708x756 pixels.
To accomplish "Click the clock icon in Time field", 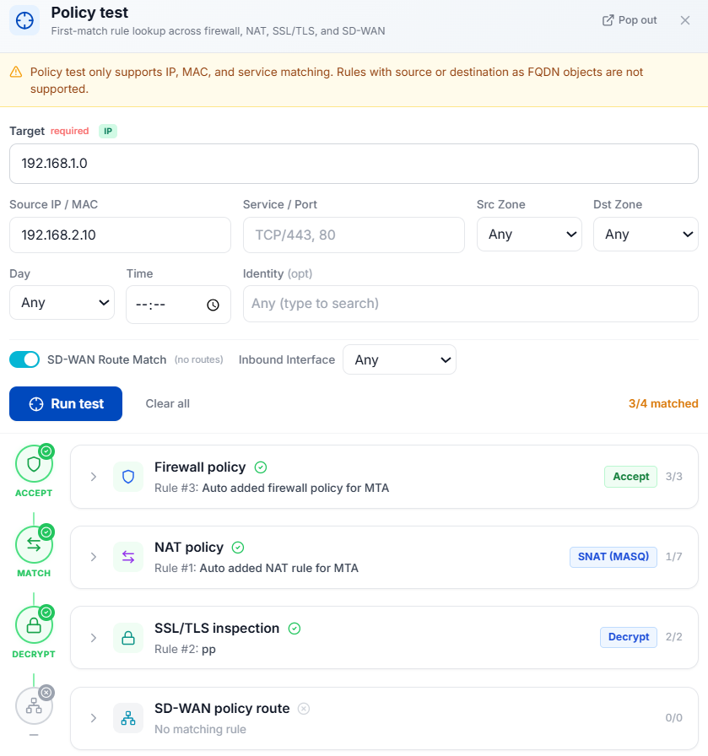I will coord(213,305).
